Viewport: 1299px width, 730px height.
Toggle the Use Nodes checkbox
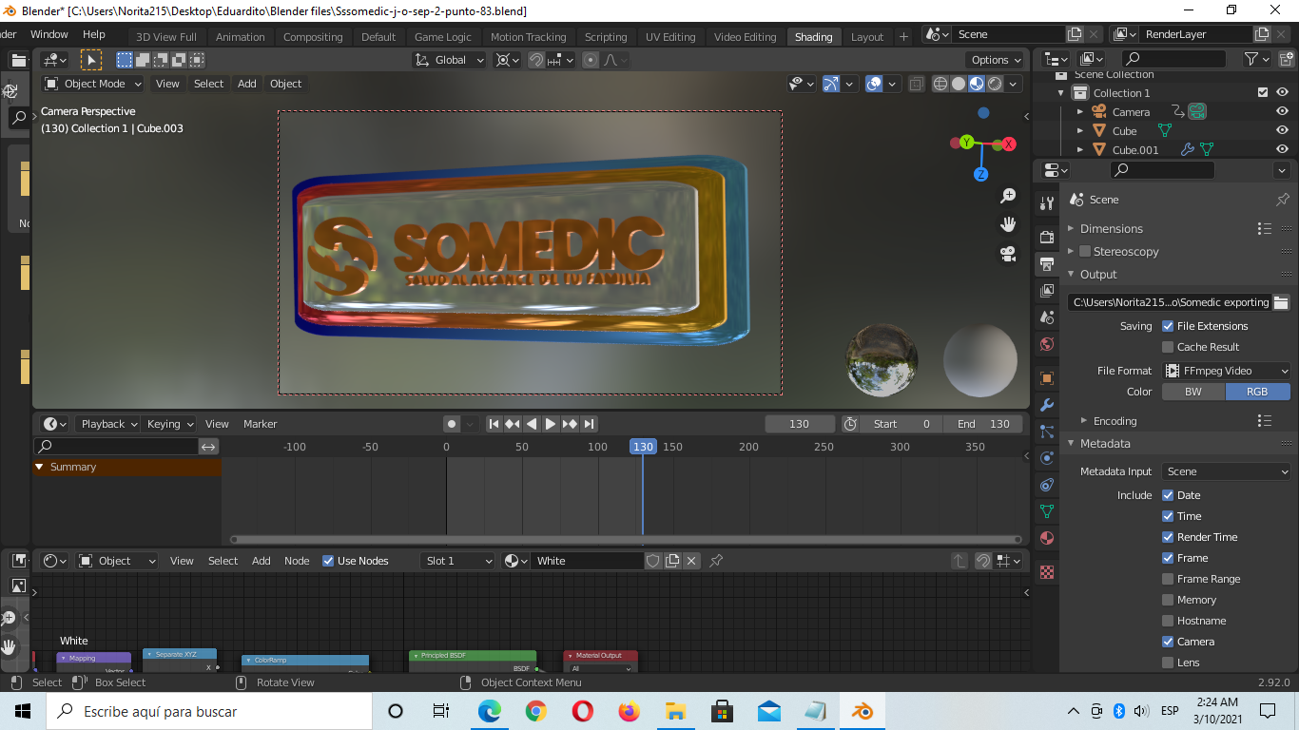[x=328, y=561]
